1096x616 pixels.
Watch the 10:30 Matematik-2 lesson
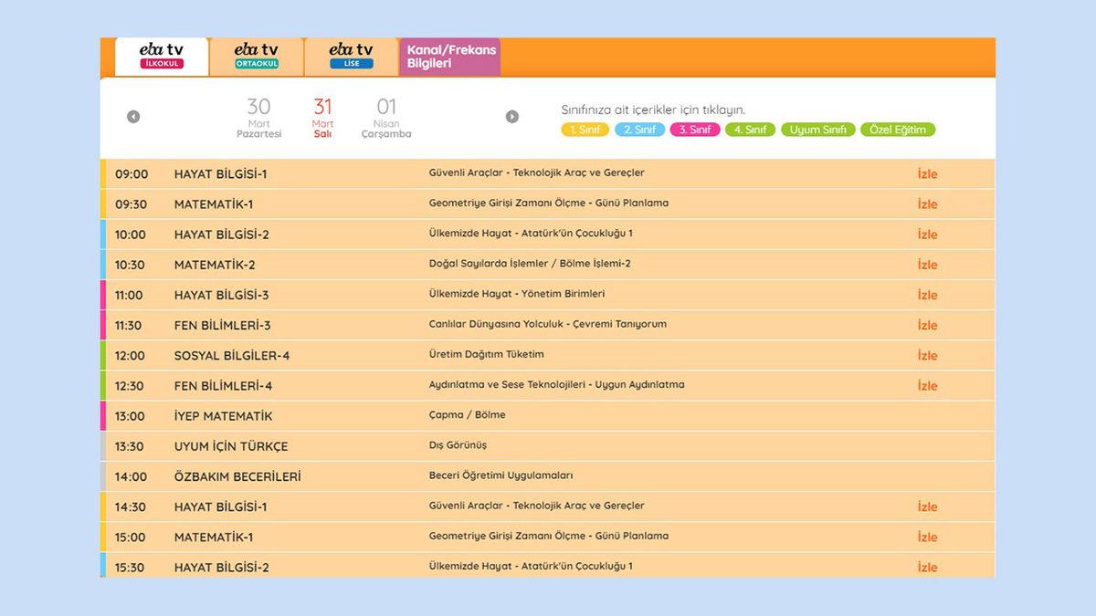927,265
